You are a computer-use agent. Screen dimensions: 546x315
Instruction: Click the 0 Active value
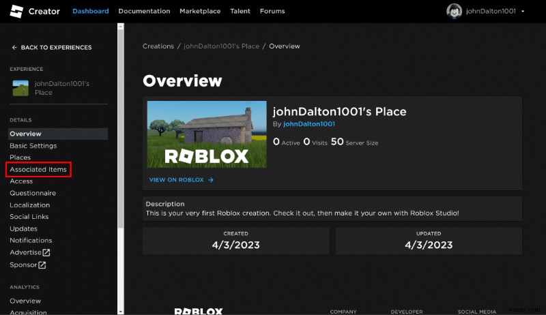(x=286, y=142)
